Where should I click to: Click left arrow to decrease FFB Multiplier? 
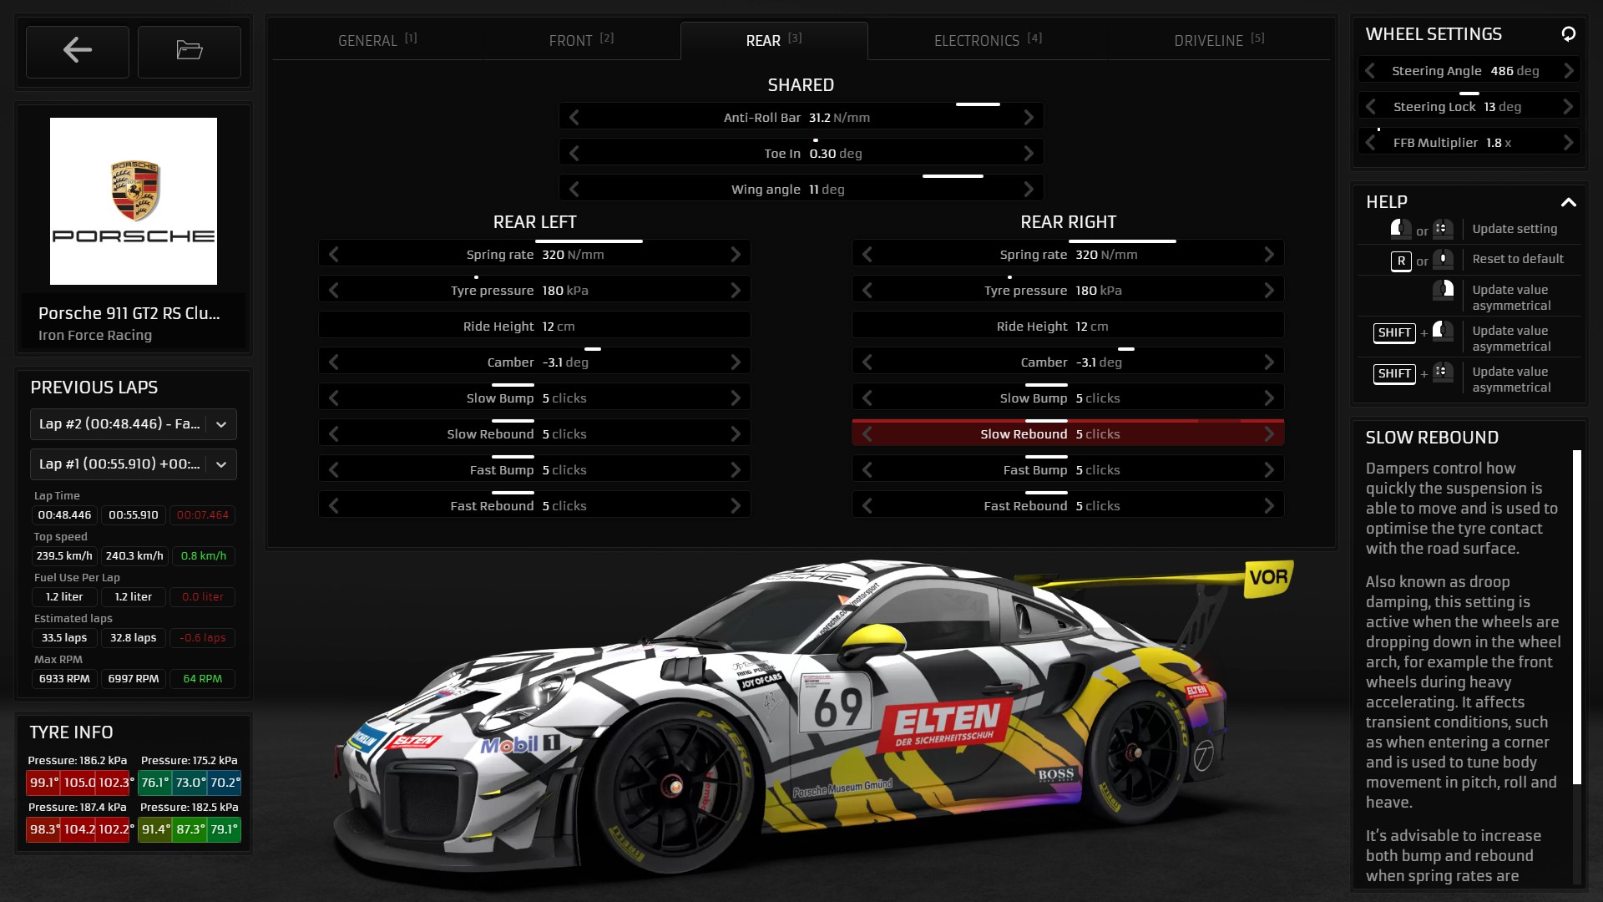(x=1371, y=142)
